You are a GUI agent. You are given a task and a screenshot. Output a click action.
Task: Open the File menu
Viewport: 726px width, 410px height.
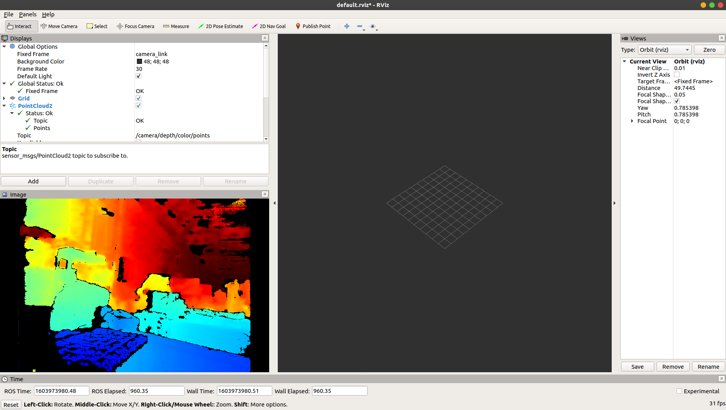(8, 14)
